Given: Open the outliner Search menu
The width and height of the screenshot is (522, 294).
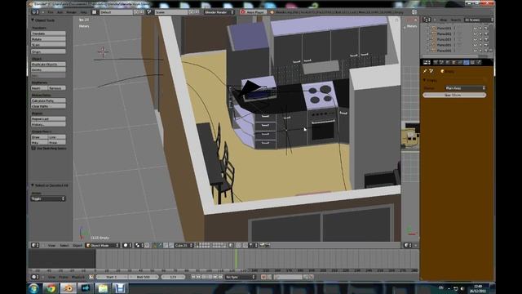Looking at the screenshot, I should pyautogui.click(x=455, y=20).
